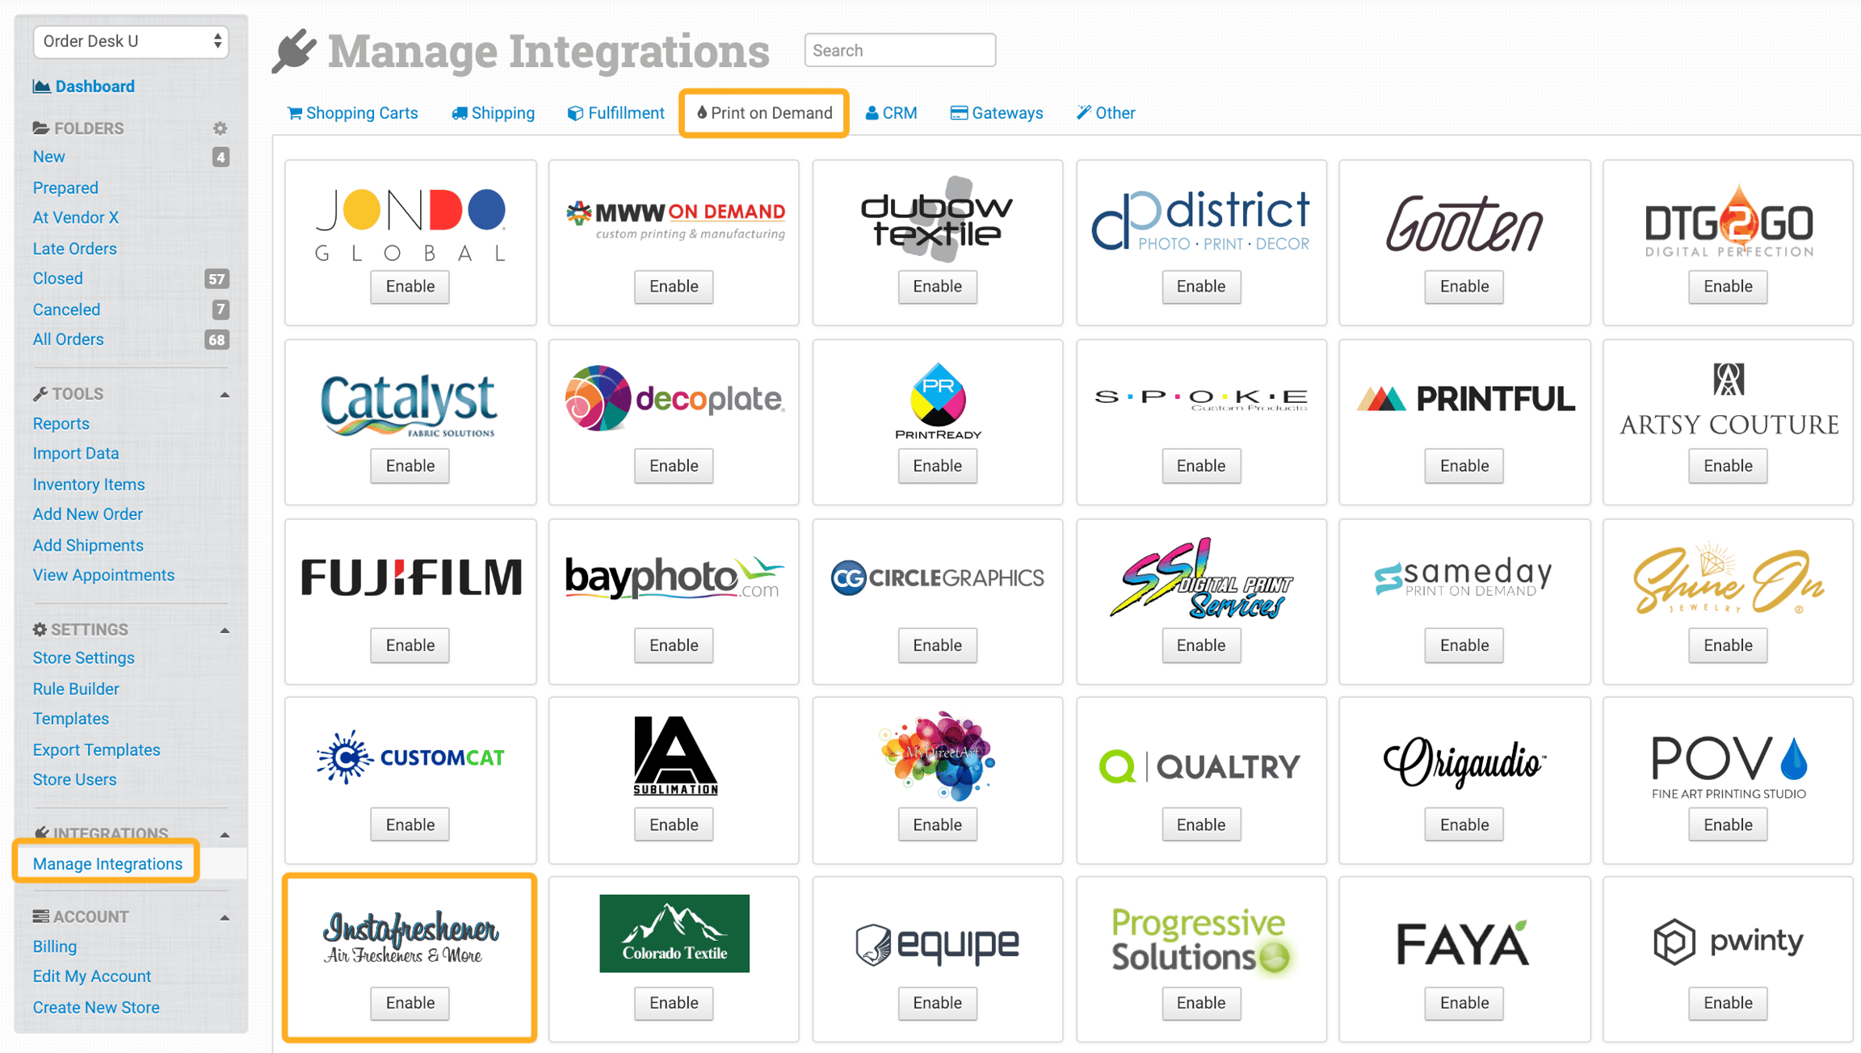Select the Gateways tab
Screen dimensions: 1861x1053
997,113
